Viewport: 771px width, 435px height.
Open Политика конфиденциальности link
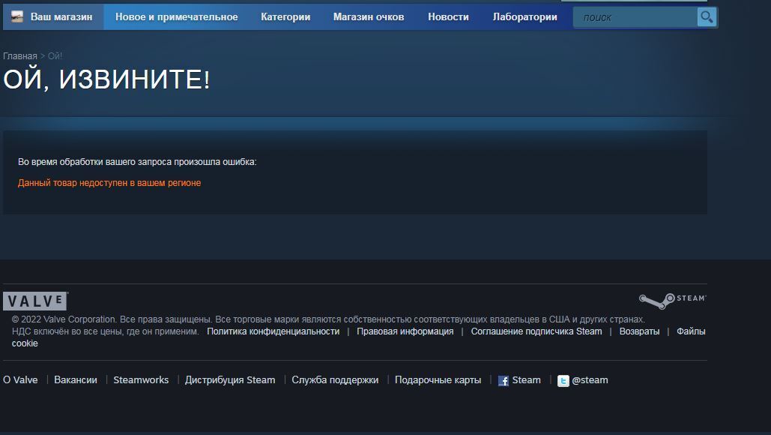[x=273, y=331]
